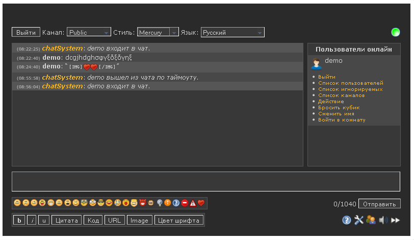Insert the red no-entry error emoticon
The image size is (414, 240).
185,203
